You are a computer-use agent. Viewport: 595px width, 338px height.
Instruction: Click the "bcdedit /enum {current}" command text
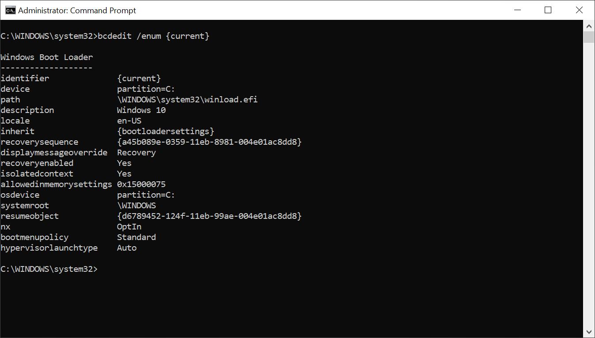[154, 36]
